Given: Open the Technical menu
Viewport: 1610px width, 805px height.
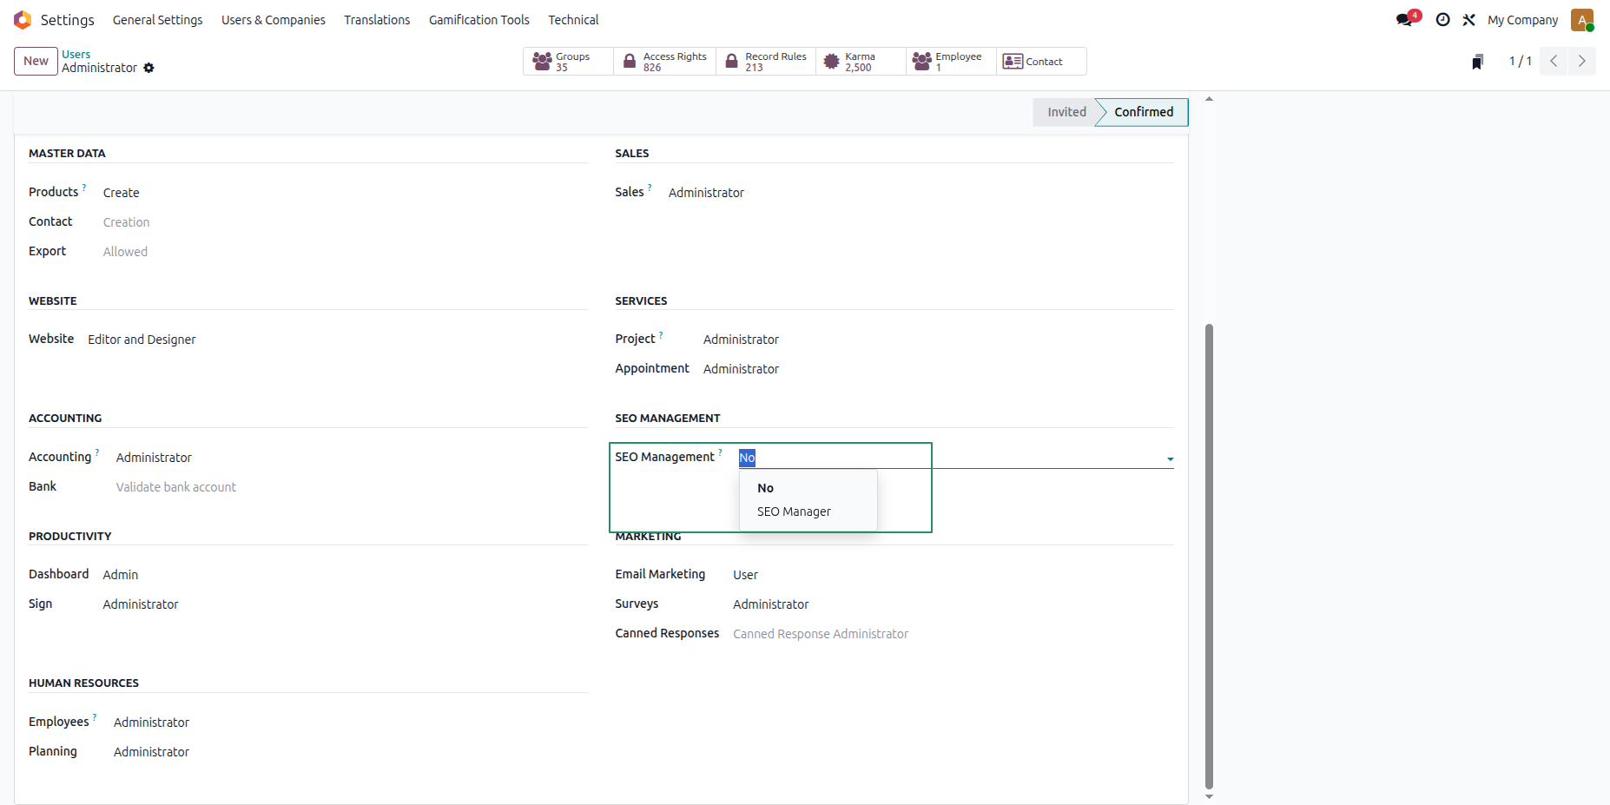Looking at the screenshot, I should click(573, 19).
